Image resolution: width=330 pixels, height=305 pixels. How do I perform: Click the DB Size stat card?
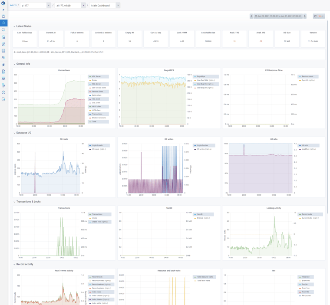coord(287,39)
